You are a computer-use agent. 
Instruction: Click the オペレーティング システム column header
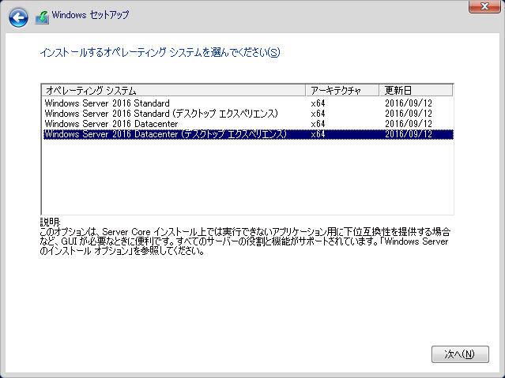(x=174, y=91)
